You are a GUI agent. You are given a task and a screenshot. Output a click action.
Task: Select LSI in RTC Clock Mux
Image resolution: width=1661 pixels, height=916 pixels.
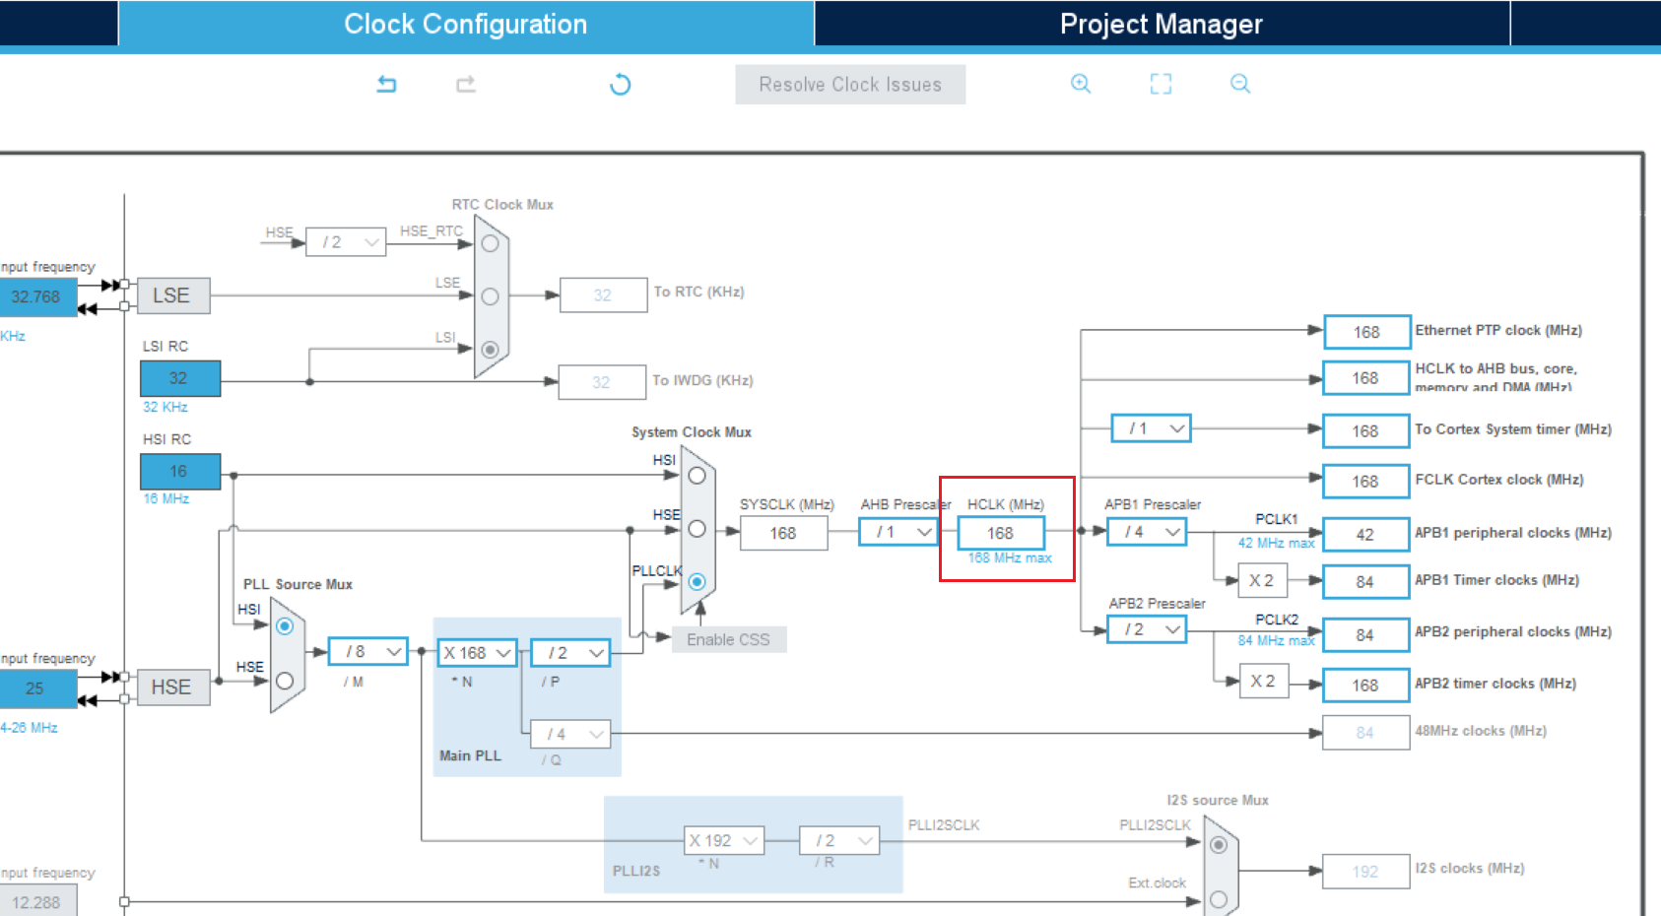point(490,349)
